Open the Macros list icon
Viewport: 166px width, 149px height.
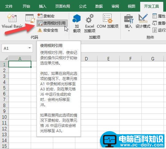30,18
